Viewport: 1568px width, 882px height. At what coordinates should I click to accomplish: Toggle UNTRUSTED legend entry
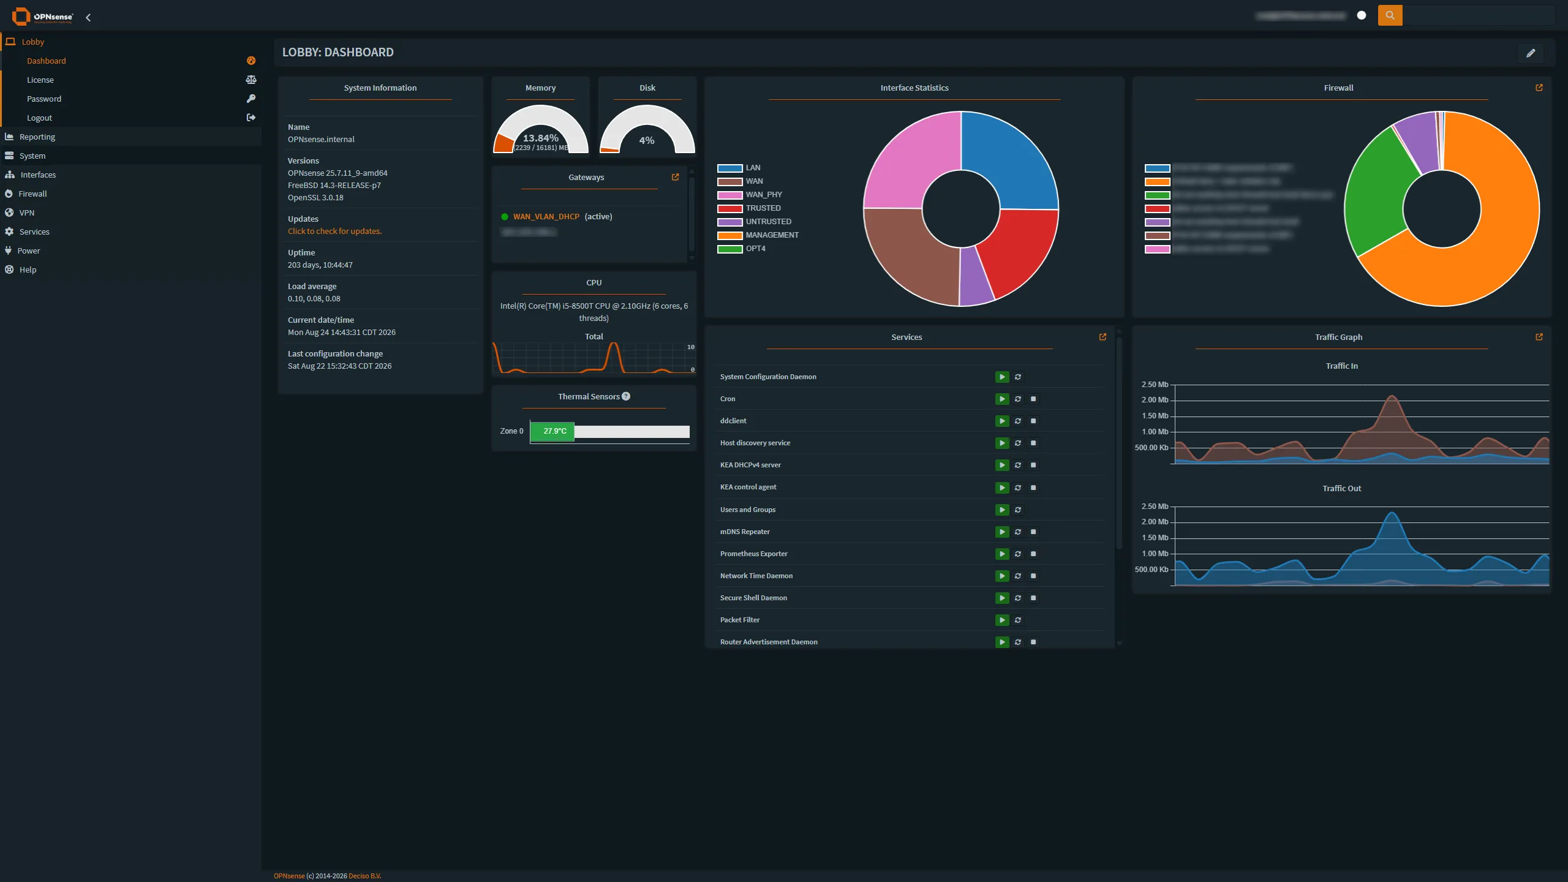click(755, 222)
